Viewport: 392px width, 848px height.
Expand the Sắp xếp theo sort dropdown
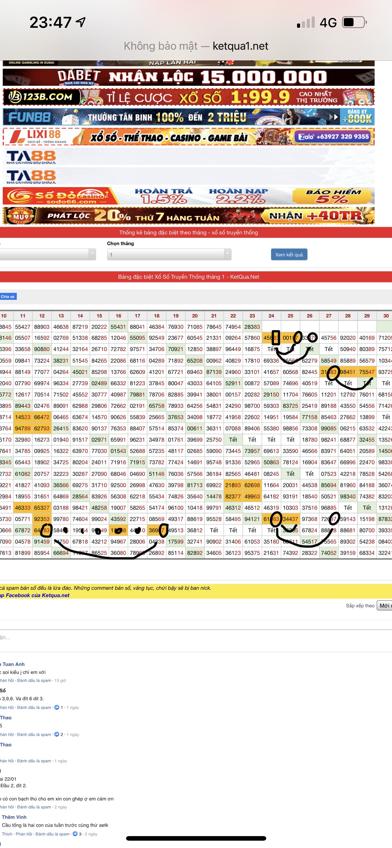384,605
